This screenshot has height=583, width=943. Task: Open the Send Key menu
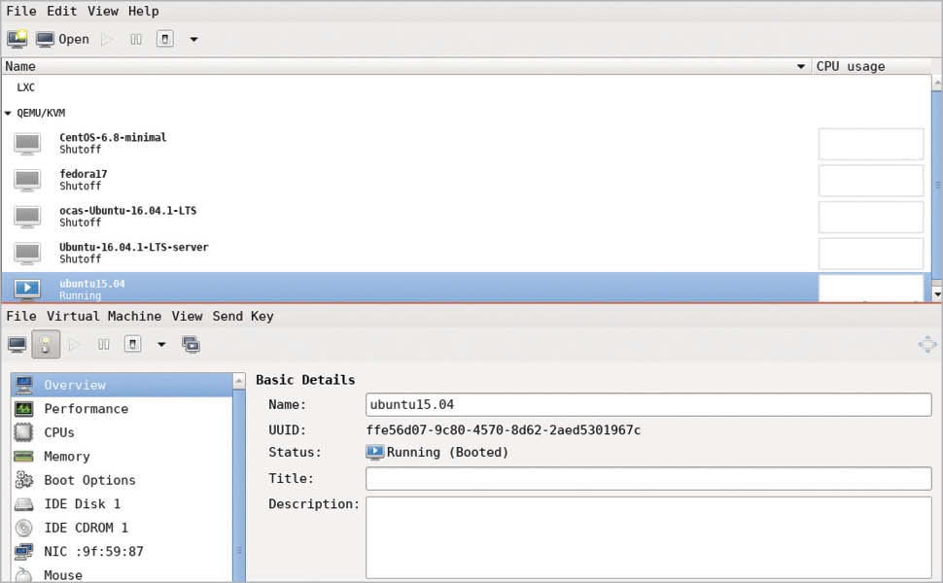coord(242,316)
